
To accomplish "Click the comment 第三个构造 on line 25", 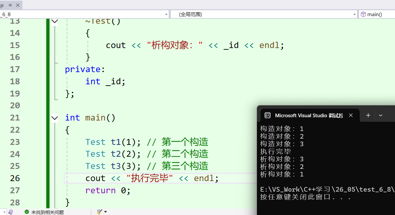I will tap(185, 166).
